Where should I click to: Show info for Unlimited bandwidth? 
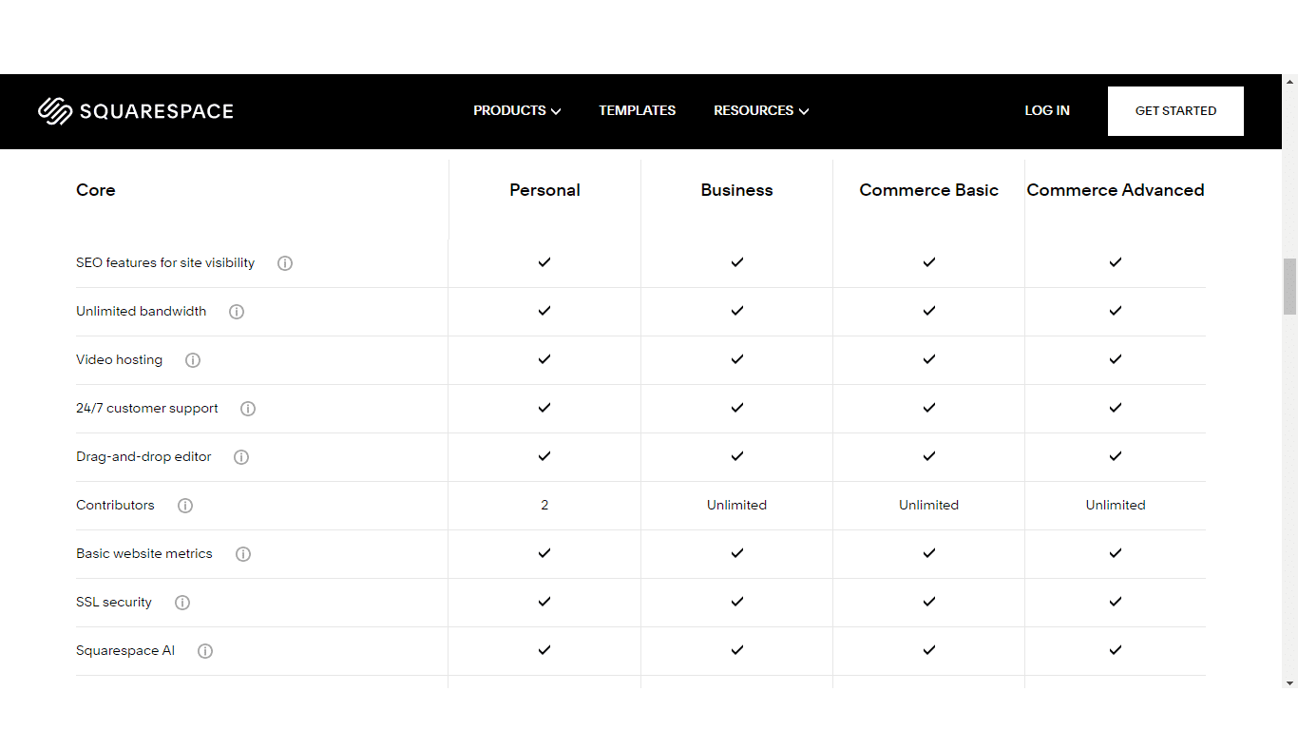coord(237,312)
